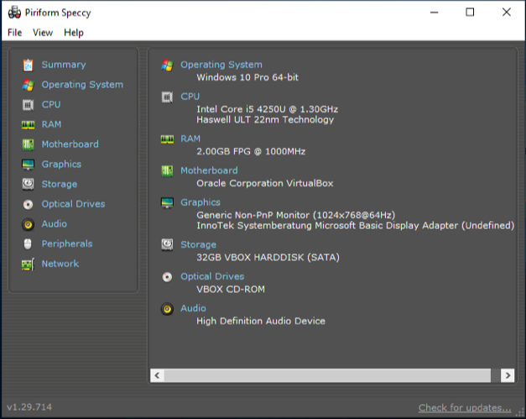Image resolution: width=526 pixels, height=419 pixels.
Task: Click RAM icon in summary panel
Action: [x=167, y=139]
